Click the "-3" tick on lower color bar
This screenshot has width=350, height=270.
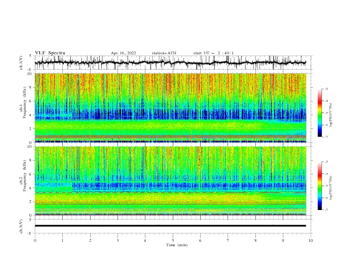click(x=326, y=162)
